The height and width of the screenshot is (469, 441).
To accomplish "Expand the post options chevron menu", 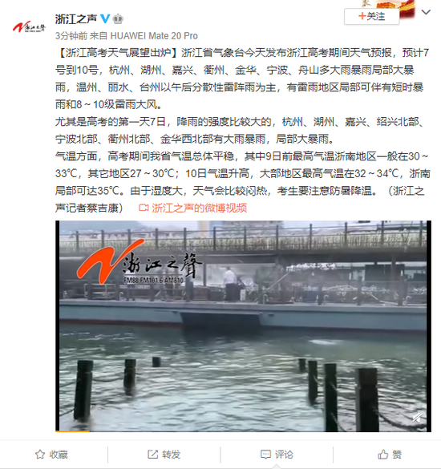I will (x=426, y=12).
